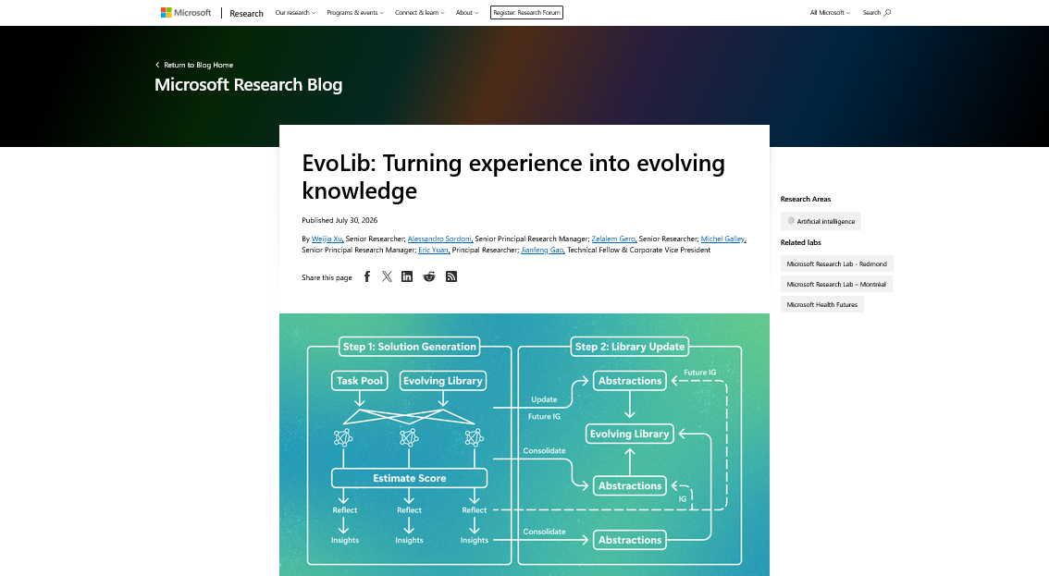1049x576 pixels.
Task: Open the Microsoft Research Blog heading link
Action: (248, 85)
